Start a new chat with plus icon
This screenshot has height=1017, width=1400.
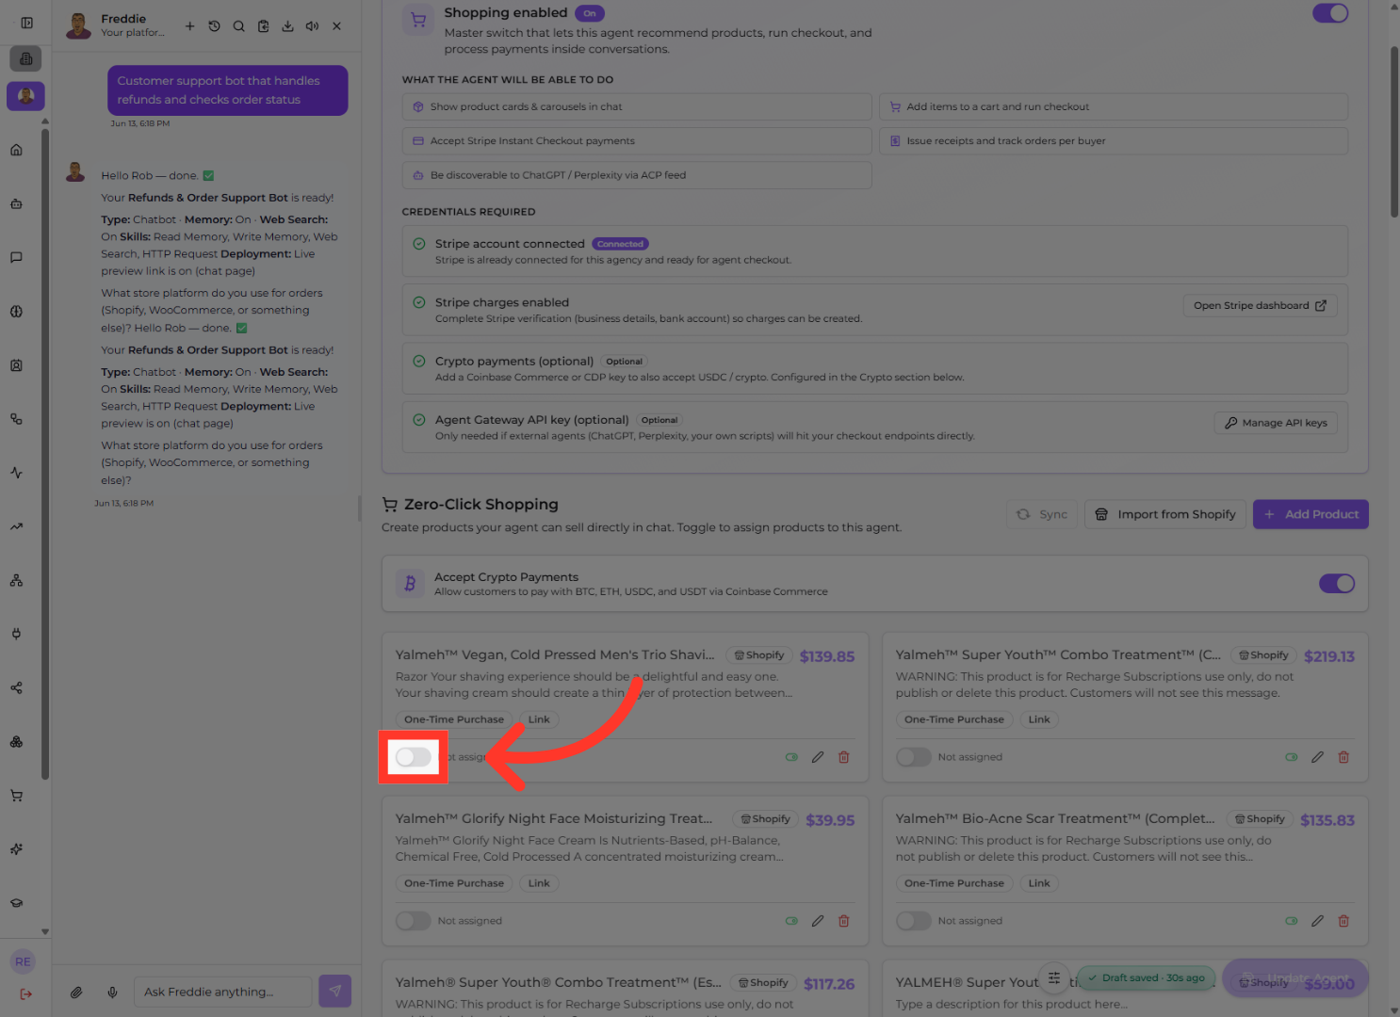click(x=189, y=26)
